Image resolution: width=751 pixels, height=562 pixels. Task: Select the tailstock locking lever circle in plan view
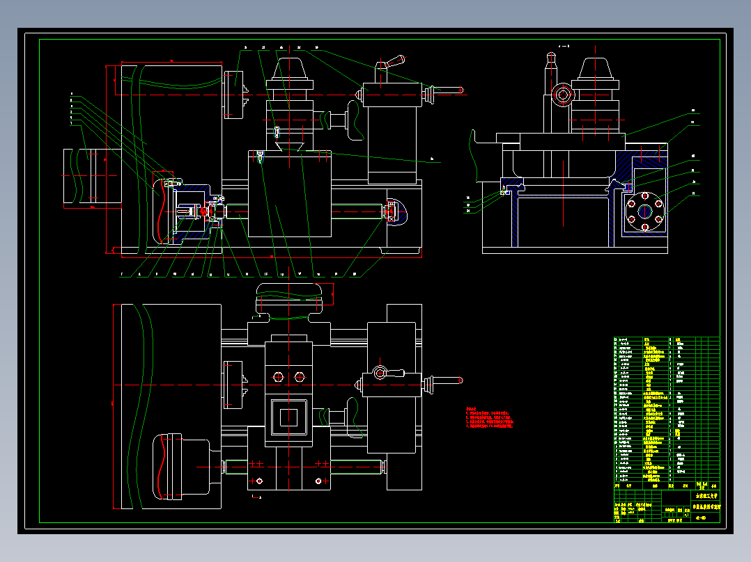380,373
